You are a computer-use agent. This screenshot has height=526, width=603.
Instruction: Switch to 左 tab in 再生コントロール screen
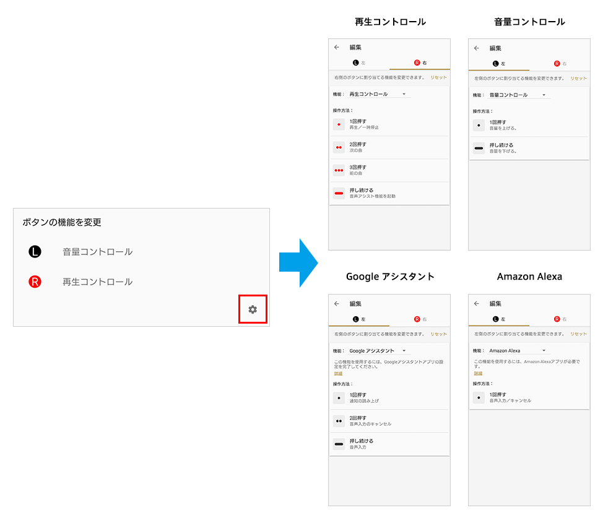pos(359,63)
